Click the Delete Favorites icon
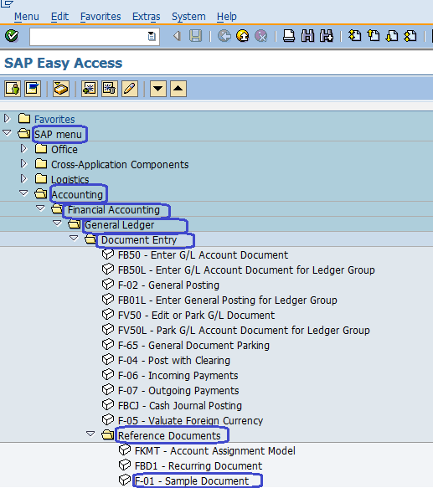 click(x=110, y=89)
